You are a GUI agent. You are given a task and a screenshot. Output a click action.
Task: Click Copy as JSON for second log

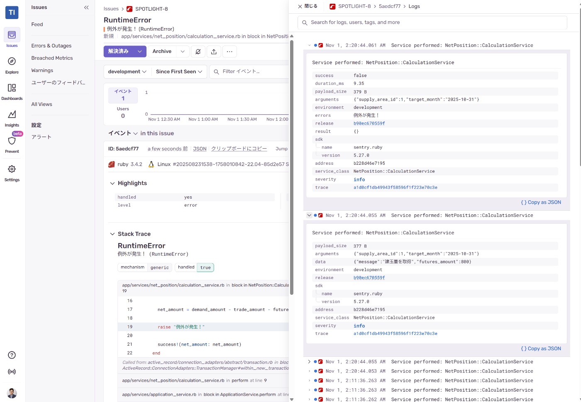tap(541, 349)
